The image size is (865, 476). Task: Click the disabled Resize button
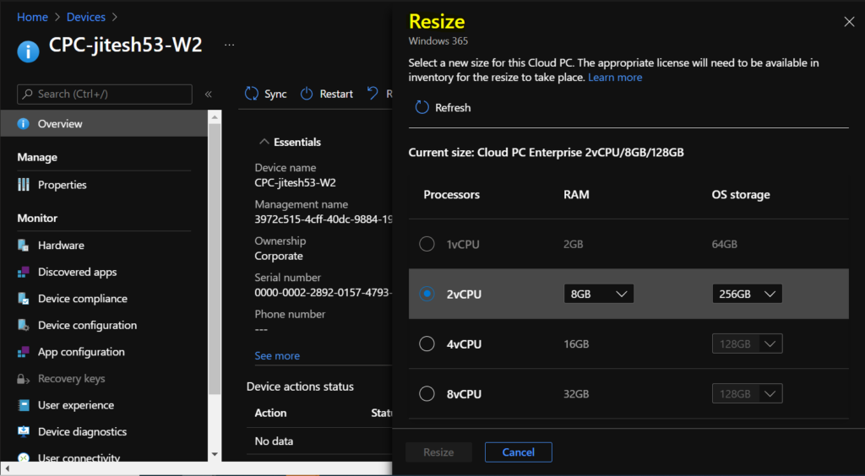[438, 452]
